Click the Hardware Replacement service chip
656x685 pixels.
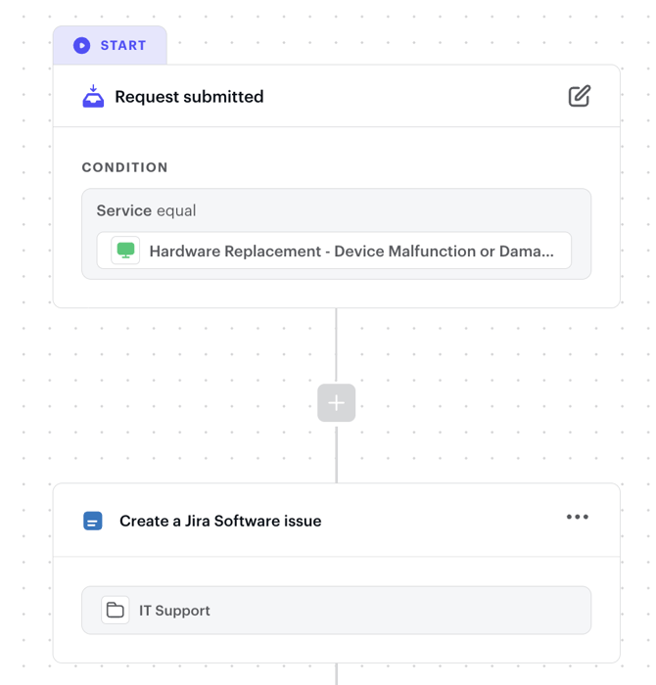coord(334,251)
